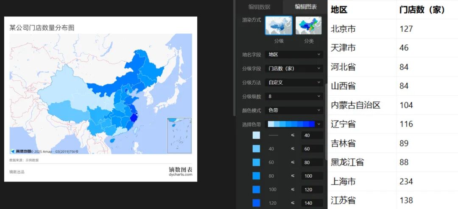This screenshot has height=209, width=458.
Task: Open the 分级级数 dropdown showing 8
Action: point(294,96)
